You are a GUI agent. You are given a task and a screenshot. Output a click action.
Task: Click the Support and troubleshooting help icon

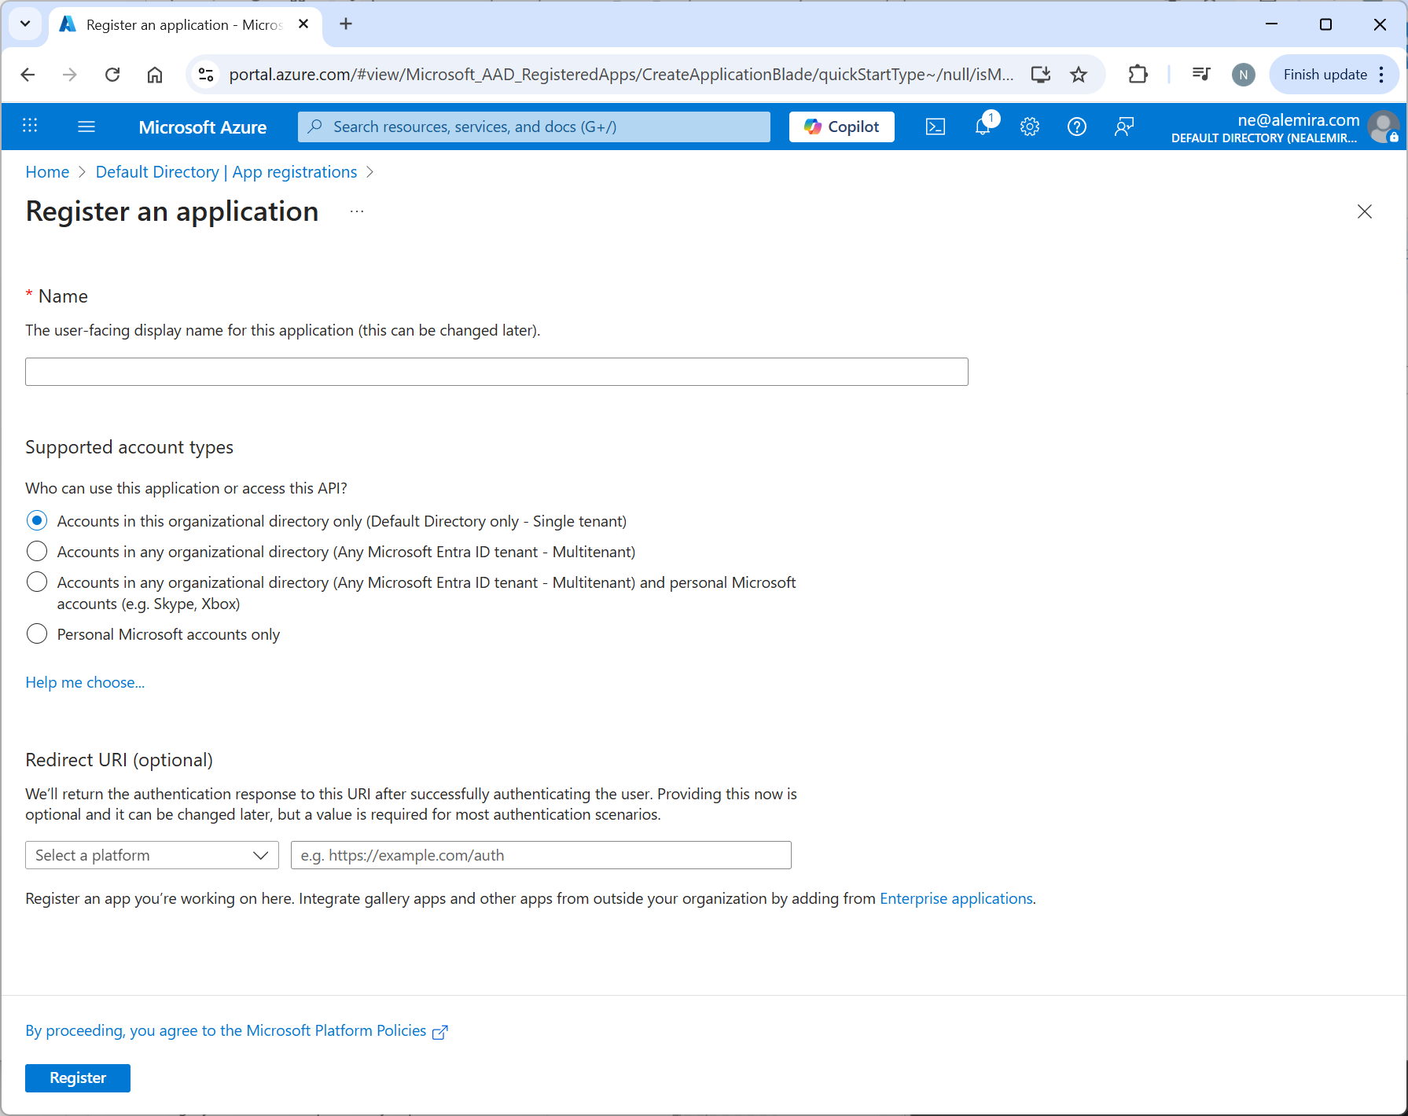tap(1077, 127)
